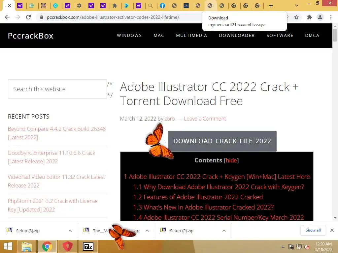Jump to section 1.3 What's New
Screen dimensions: 338x253
pyautogui.click(x=203, y=207)
